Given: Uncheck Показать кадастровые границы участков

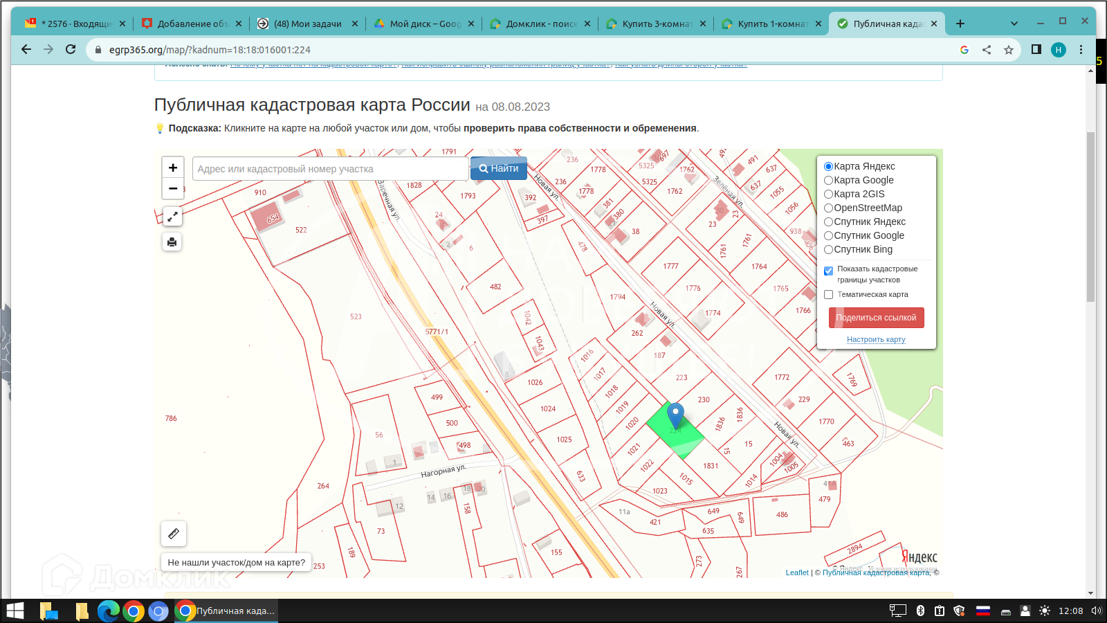Looking at the screenshot, I should pos(828,271).
